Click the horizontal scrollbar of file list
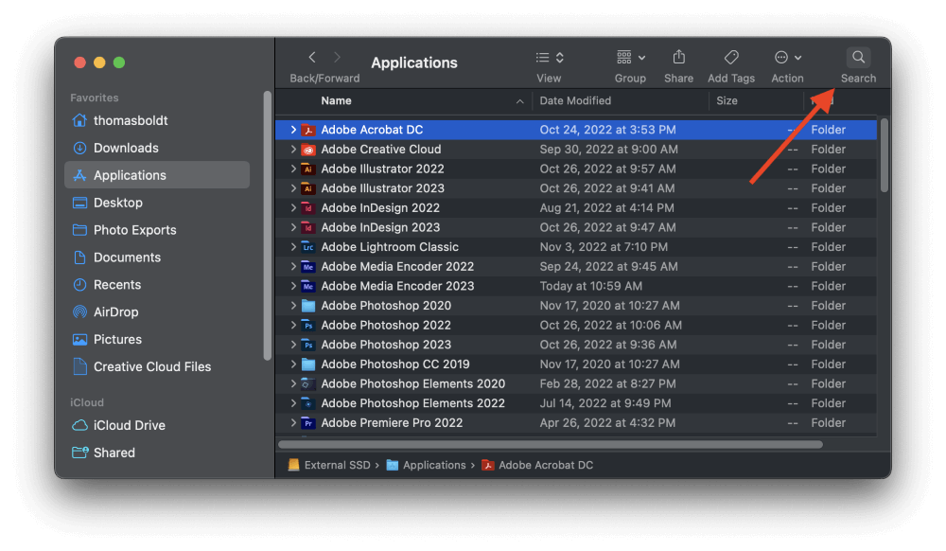 (x=551, y=445)
